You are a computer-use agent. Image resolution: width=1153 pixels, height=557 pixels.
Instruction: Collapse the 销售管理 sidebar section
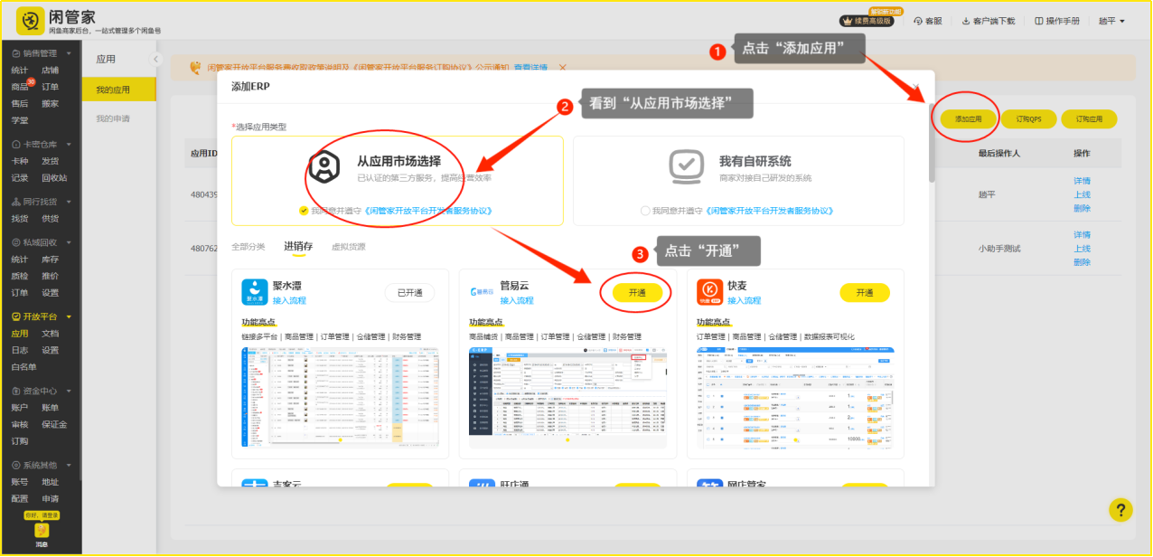click(69, 53)
